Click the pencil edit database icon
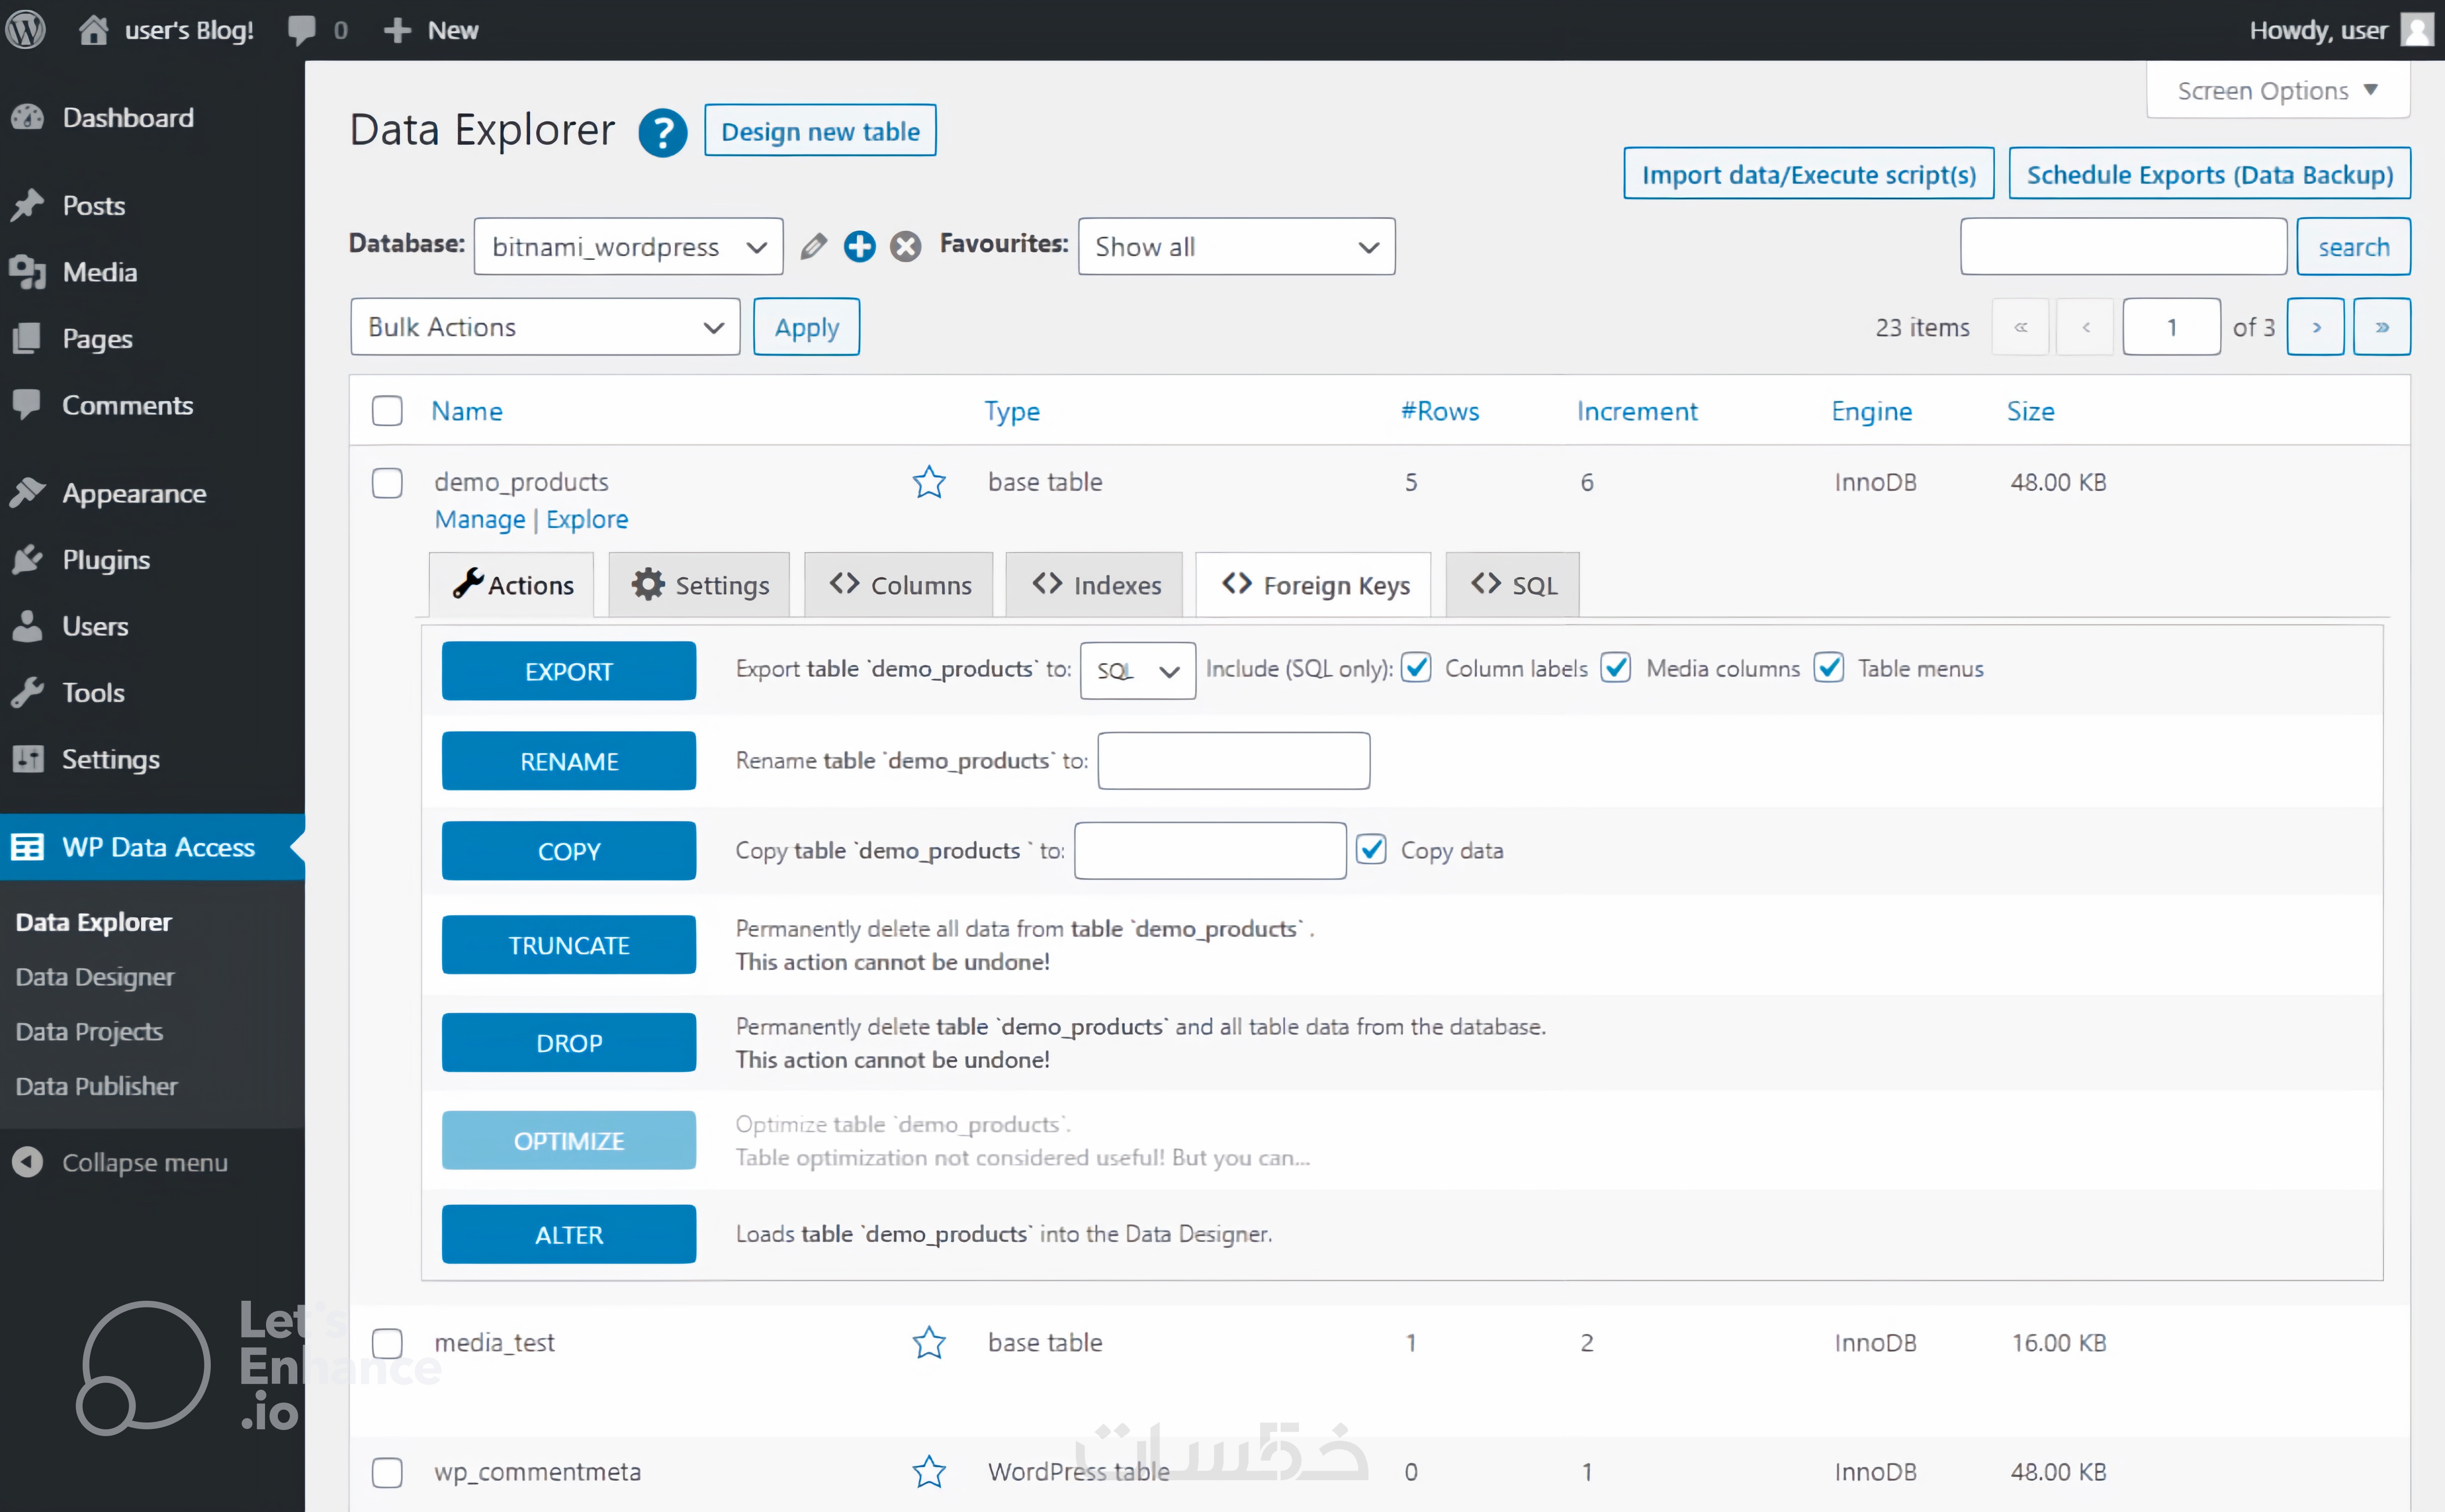This screenshot has width=2445, height=1512. click(x=813, y=246)
